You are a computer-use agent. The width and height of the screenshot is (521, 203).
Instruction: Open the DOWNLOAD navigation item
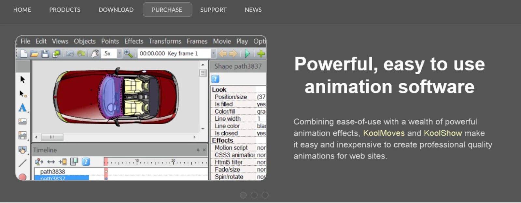click(x=116, y=10)
